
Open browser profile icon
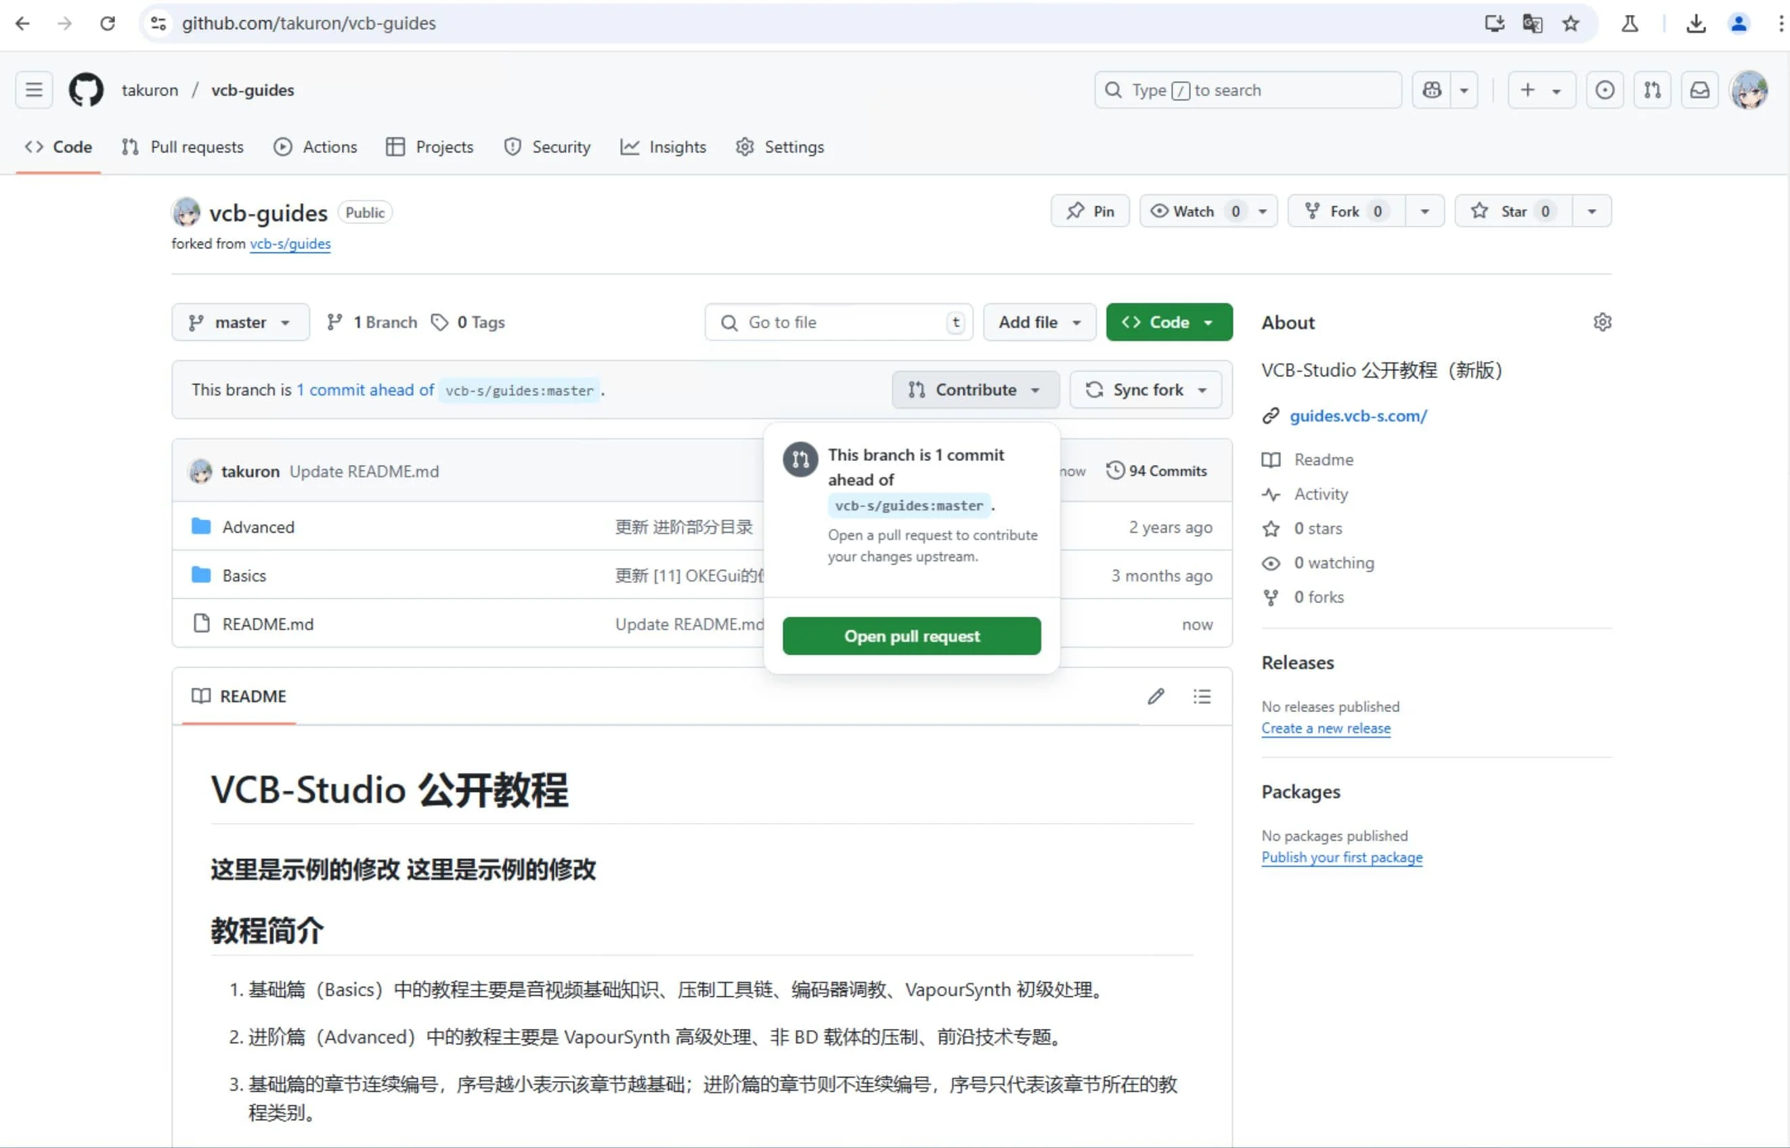(x=1739, y=23)
